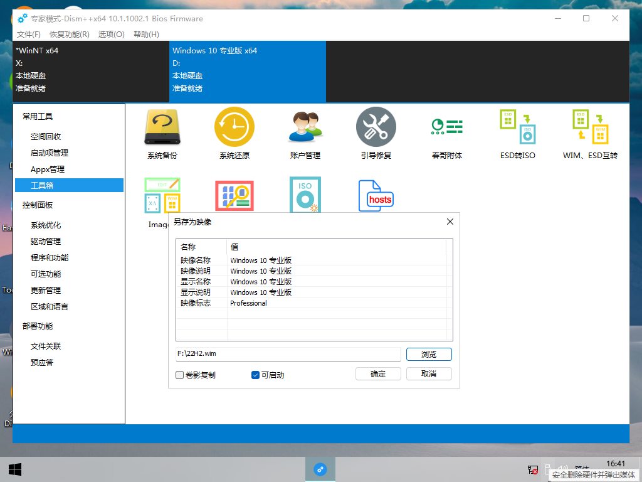
Task: Select the 显示说明 table row
Action: point(313,292)
